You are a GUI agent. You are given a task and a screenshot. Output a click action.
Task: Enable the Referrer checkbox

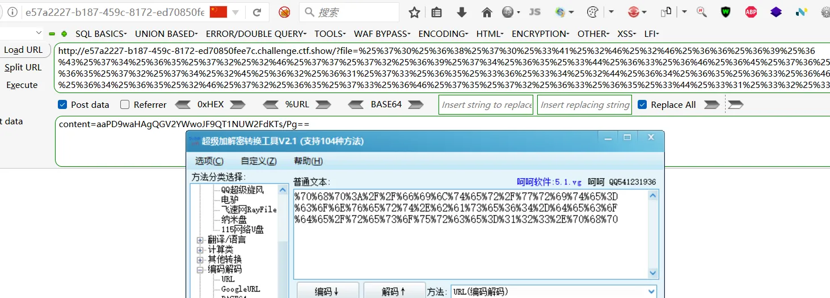click(x=123, y=104)
